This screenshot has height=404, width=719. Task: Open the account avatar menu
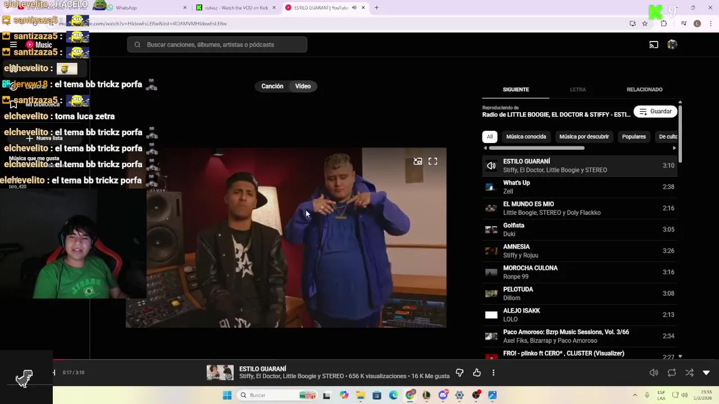672,45
